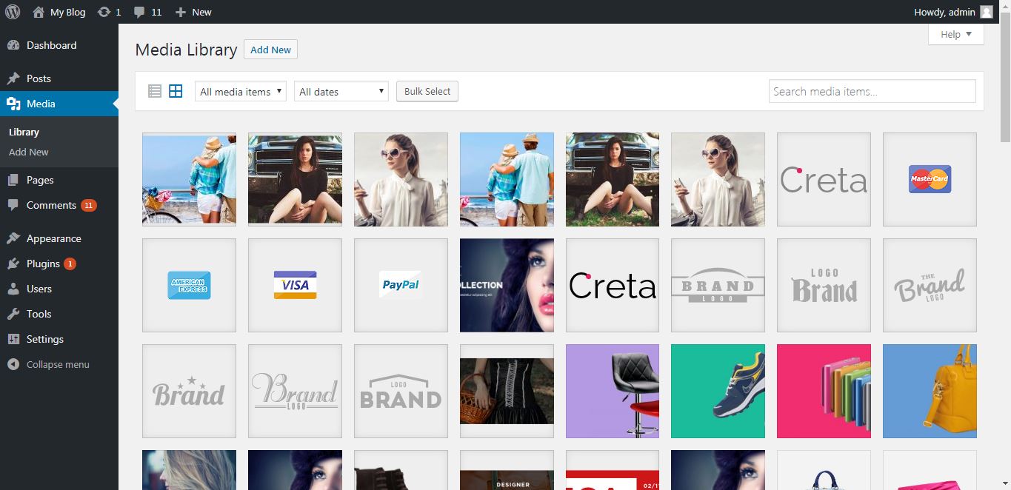The image size is (1011, 490).
Task: Open the Settings menu item
Action: coord(59,339)
